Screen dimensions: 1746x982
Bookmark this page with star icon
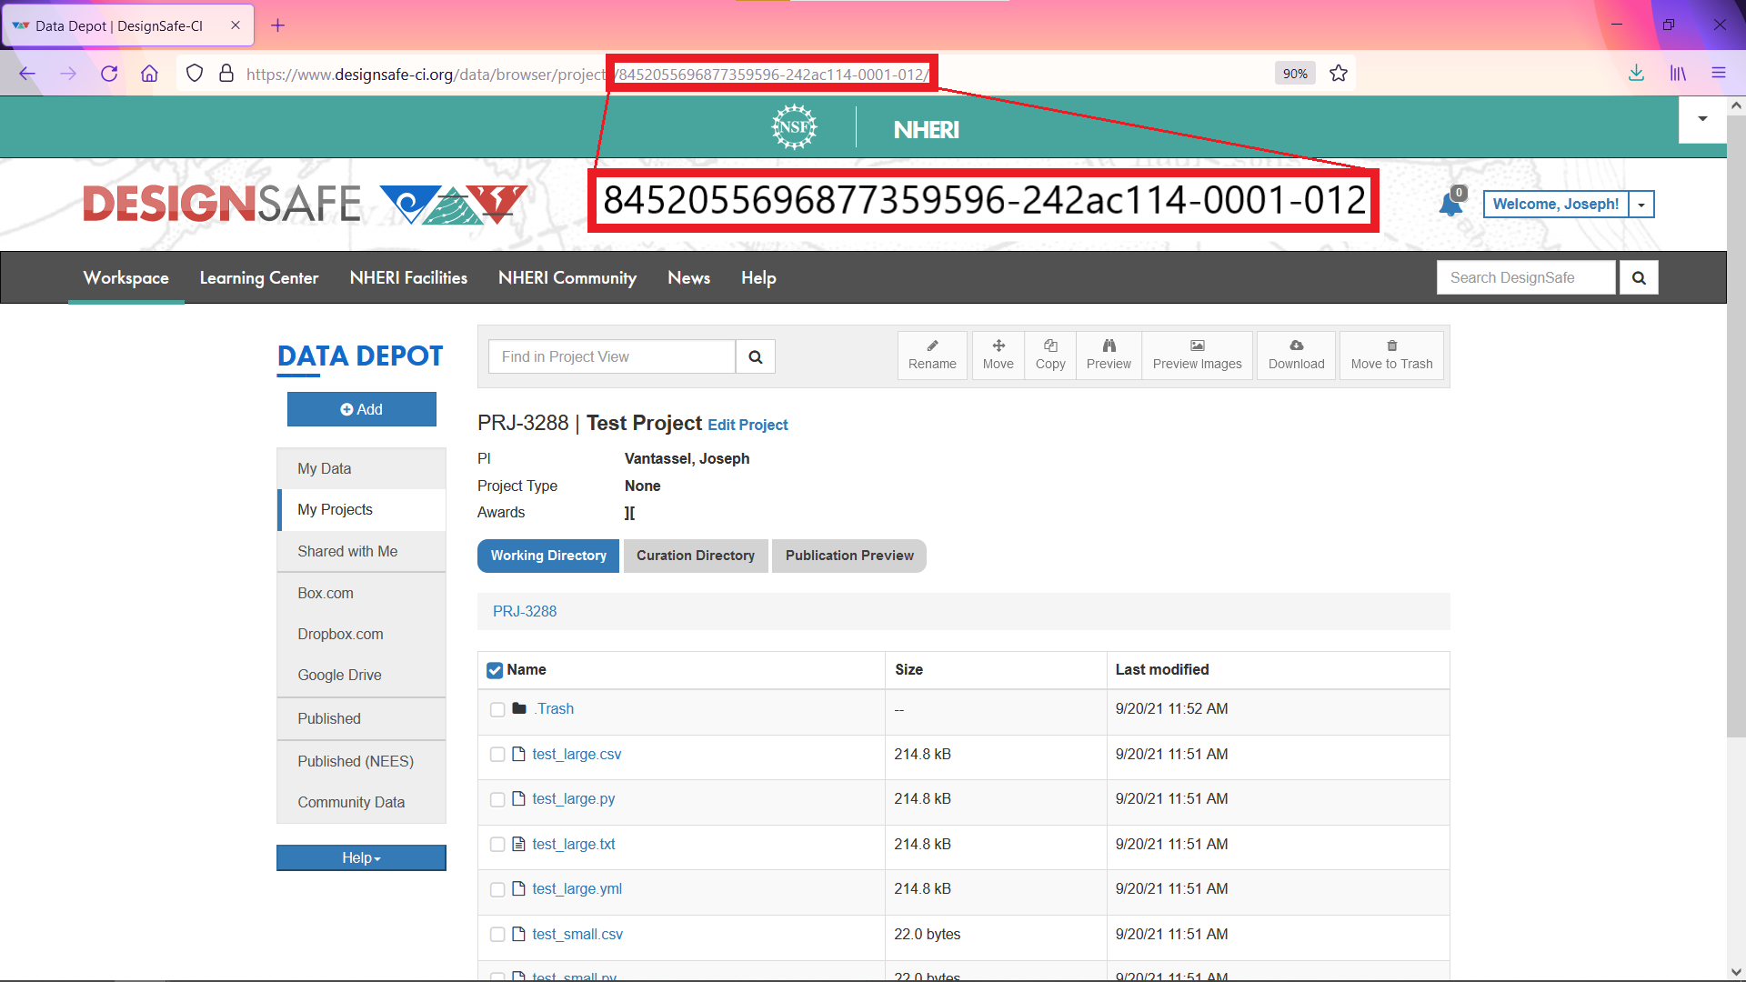1339,74
